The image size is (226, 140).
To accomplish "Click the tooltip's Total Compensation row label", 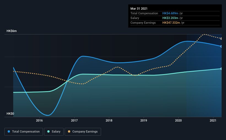I will (x=144, y=13).
